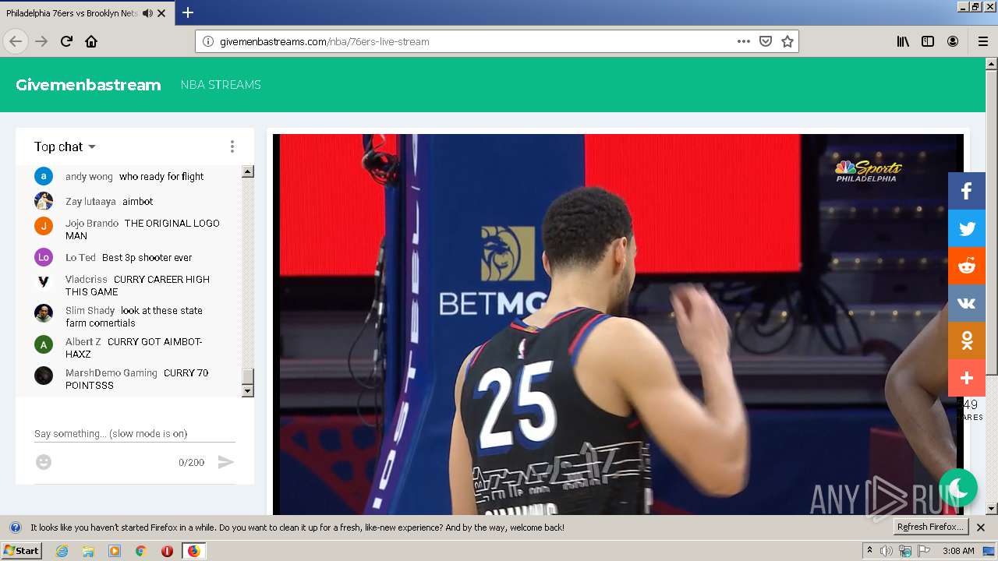Open the Windows Start menu

click(21, 551)
